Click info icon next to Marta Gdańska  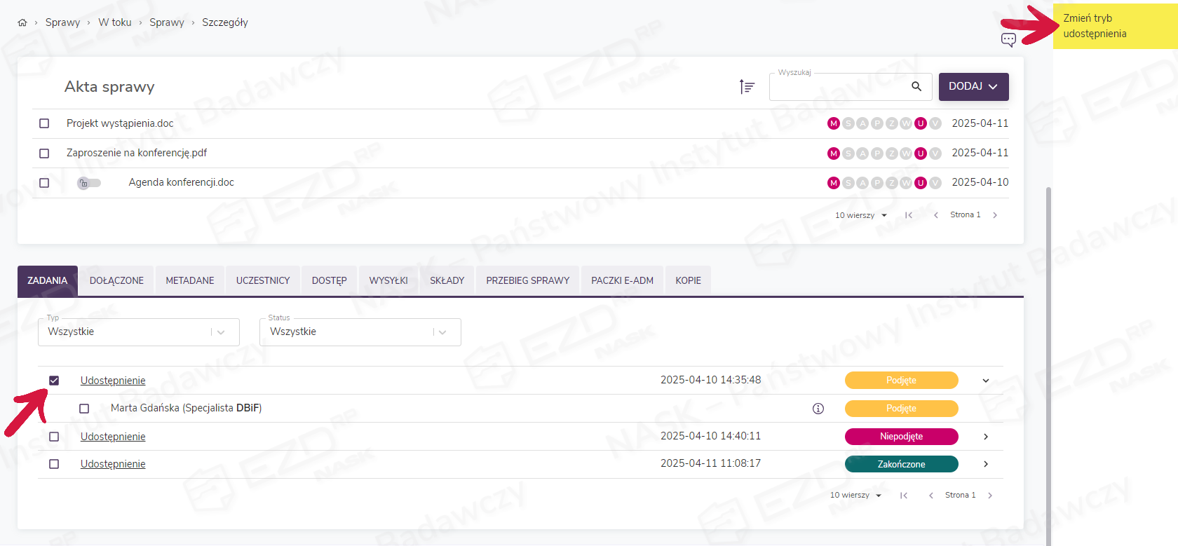[818, 409]
